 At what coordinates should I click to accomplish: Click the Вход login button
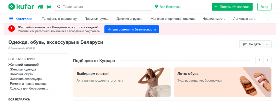pos(264,7)
